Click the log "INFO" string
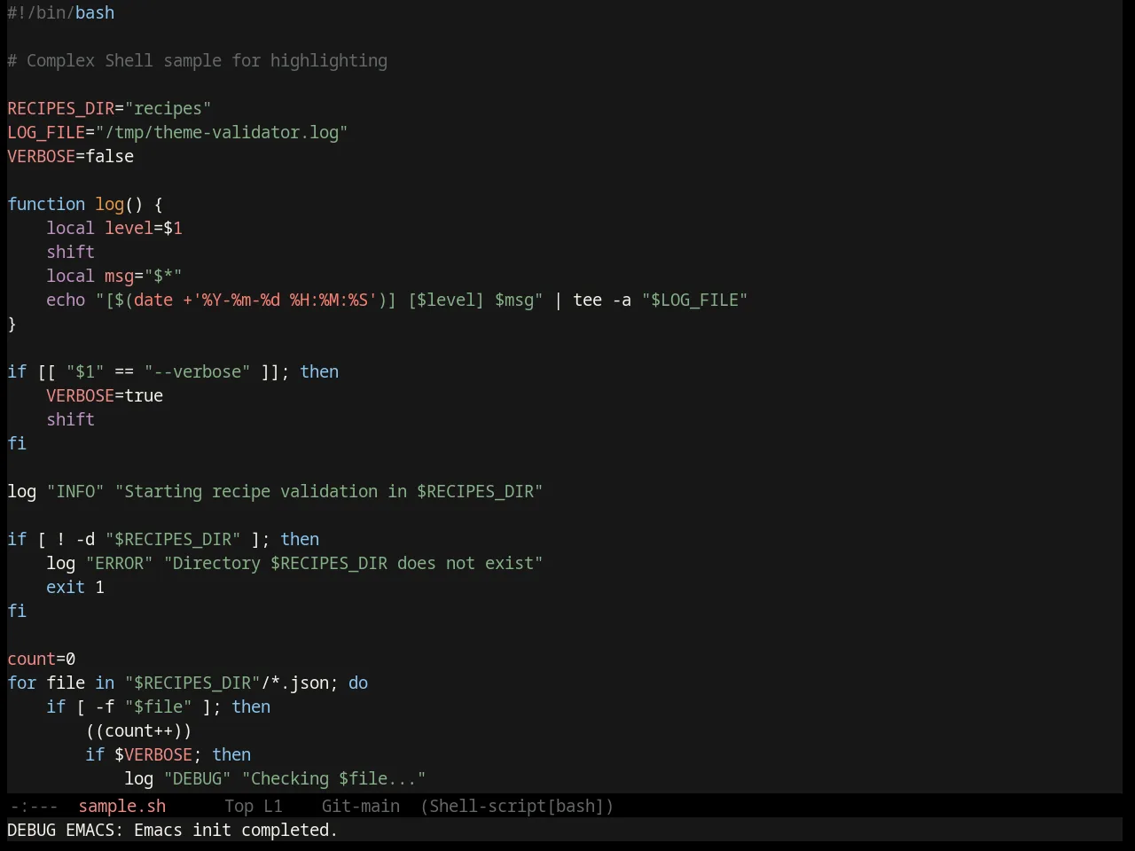Image resolution: width=1135 pixels, height=851 pixels. (x=75, y=491)
